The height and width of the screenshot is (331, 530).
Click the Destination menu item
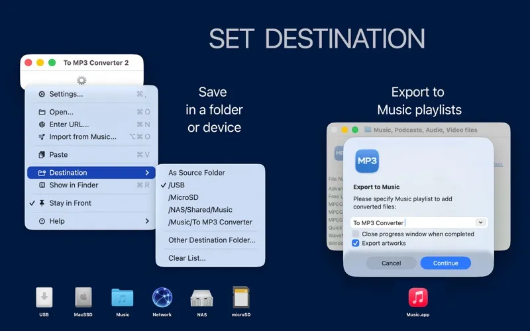91,173
